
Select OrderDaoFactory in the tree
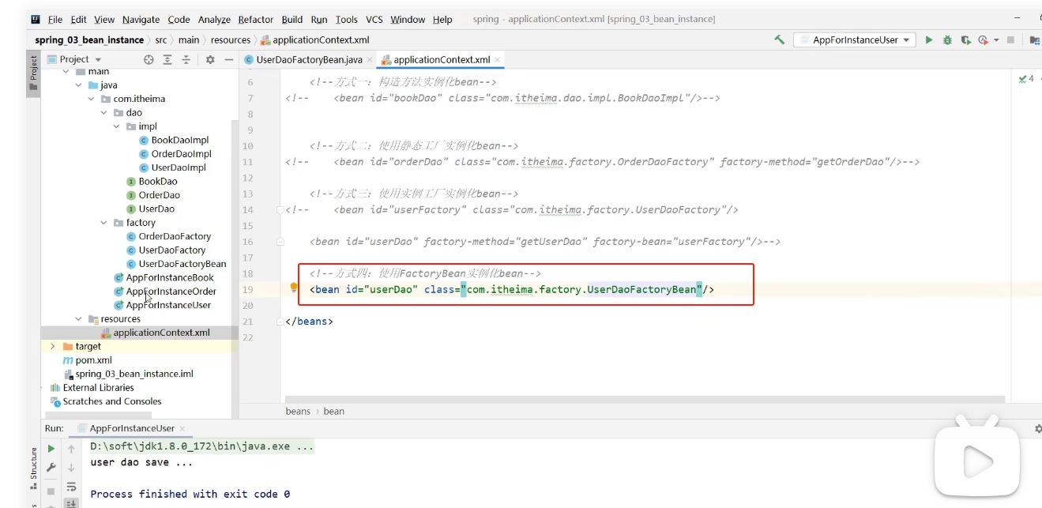click(168, 236)
